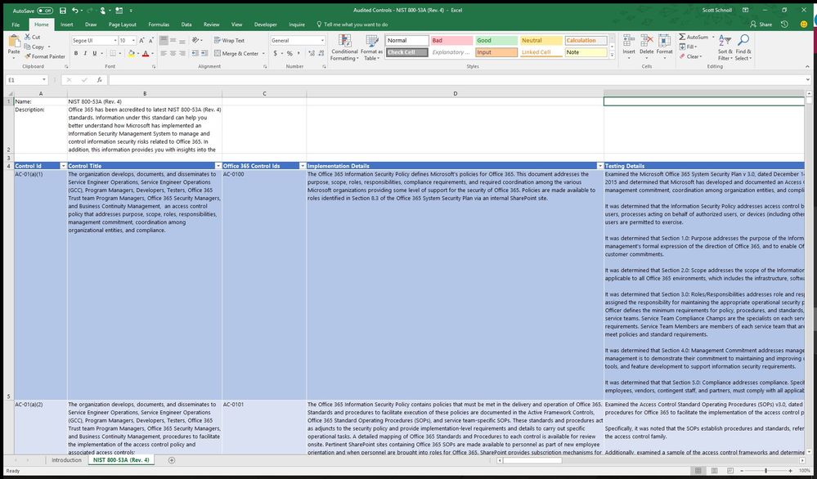This screenshot has width=817, height=479.
Task: Toggle the AutoSave switch
Action: [45, 11]
